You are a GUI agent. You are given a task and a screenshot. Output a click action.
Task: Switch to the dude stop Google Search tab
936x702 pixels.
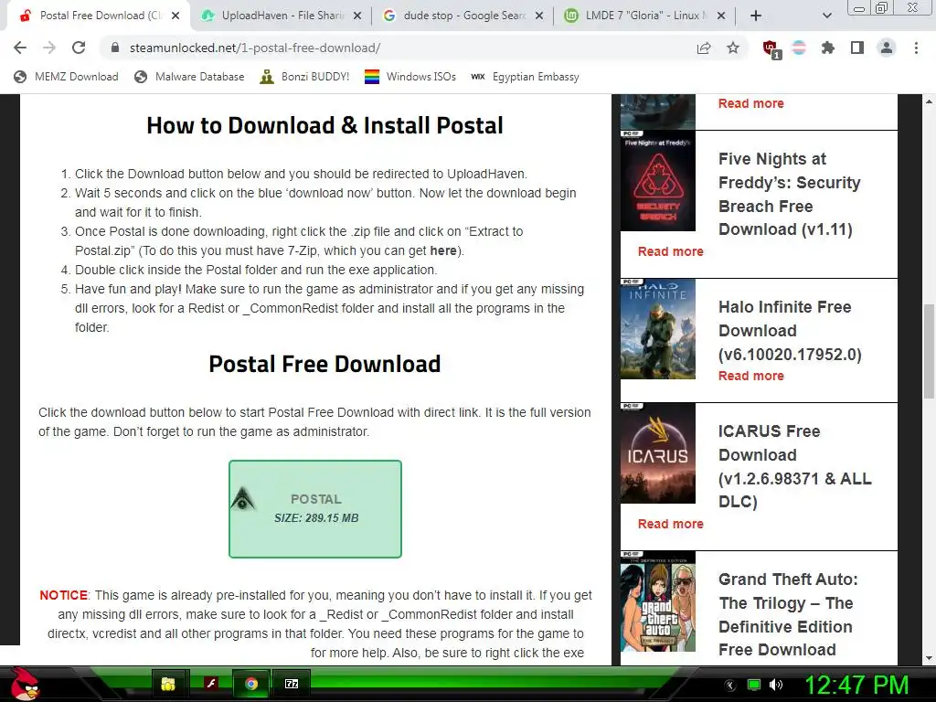(463, 16)
